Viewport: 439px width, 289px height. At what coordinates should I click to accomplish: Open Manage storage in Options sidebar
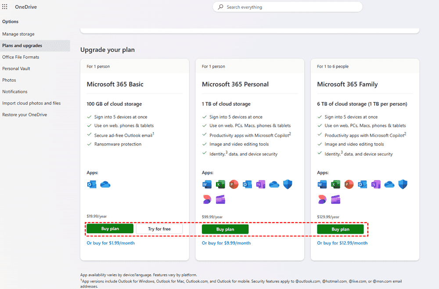(x=35, y=34)
